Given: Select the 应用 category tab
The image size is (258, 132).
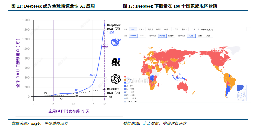Looking at the screenshot, I should point(200,36).
